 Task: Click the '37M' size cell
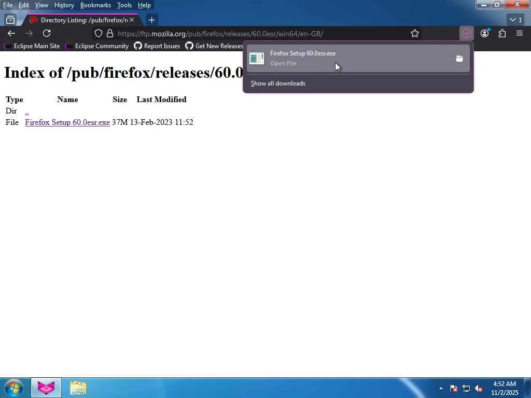tap(120, 122)
